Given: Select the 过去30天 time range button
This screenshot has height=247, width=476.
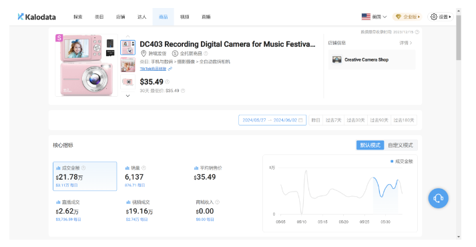Looking at the screenshot, I should [x=355, y=120].
